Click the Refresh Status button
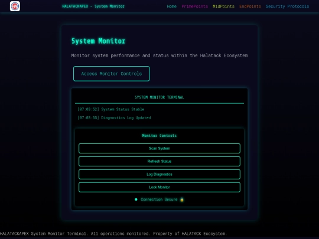Viewport: 319px width, 239px height. [x=159, y=161]
